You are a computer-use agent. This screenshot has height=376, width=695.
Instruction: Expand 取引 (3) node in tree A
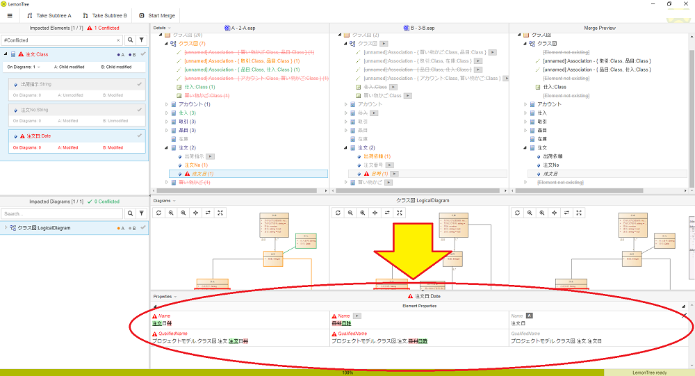tap(167, 122)
